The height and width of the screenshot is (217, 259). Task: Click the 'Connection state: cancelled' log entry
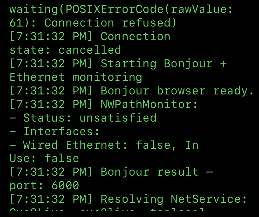tap(90, 43)
